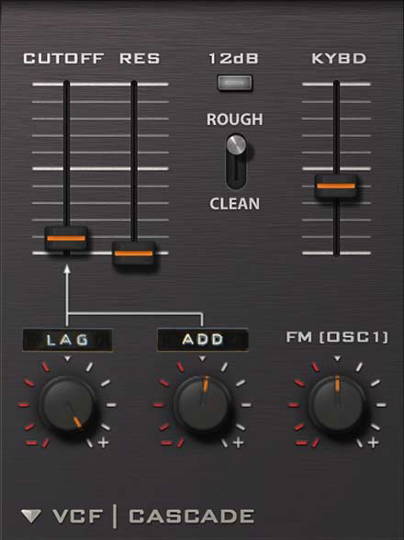The width and height of the screenshot is (404, 540).
Task: Click the KYBD tracking slider handle
Action: [336, 186]
